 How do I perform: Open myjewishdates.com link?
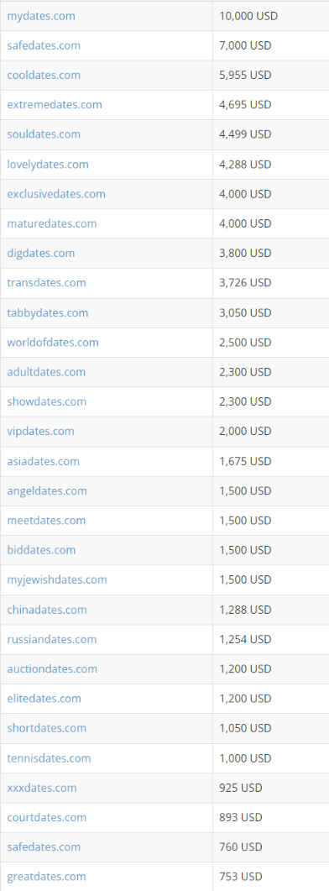tap(57, 579)
